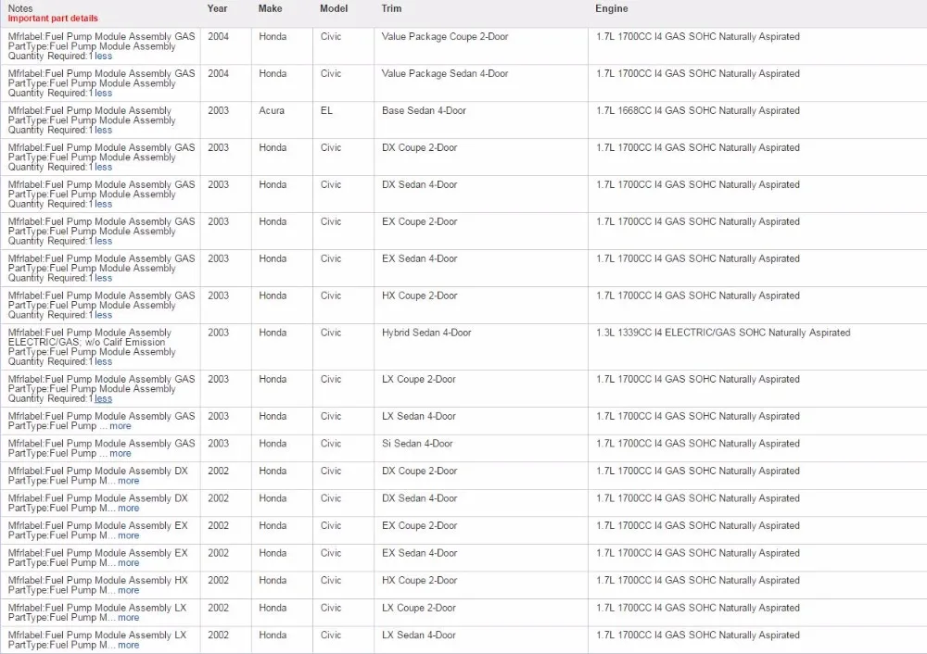Select the 'EL' model cell
Image resolution: width=927 pixels, height=654 pixels.
326,110
